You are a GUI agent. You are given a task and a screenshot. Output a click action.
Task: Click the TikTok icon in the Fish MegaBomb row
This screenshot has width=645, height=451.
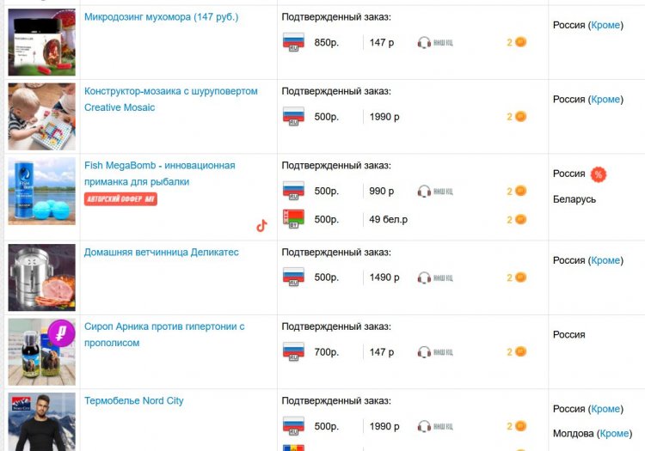(261, 225)
